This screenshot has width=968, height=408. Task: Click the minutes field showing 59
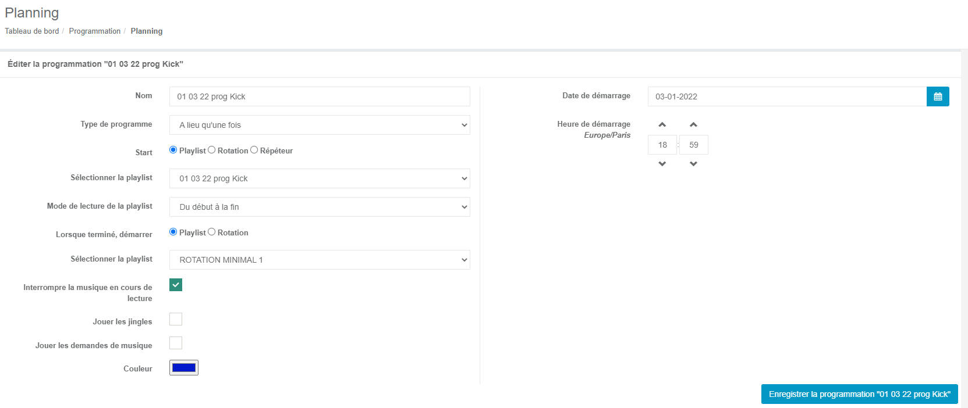coord(694,145)
